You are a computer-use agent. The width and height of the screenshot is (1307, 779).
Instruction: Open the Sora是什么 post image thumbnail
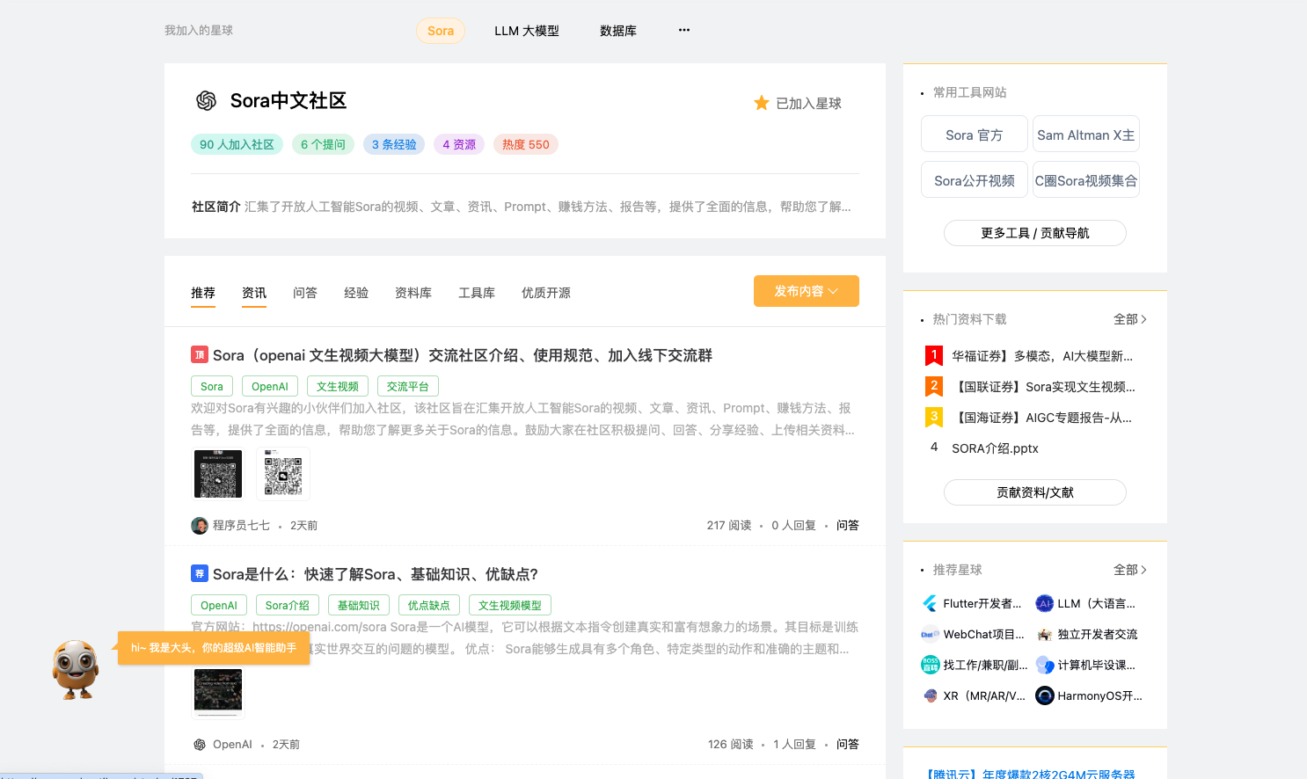(218, 692)
